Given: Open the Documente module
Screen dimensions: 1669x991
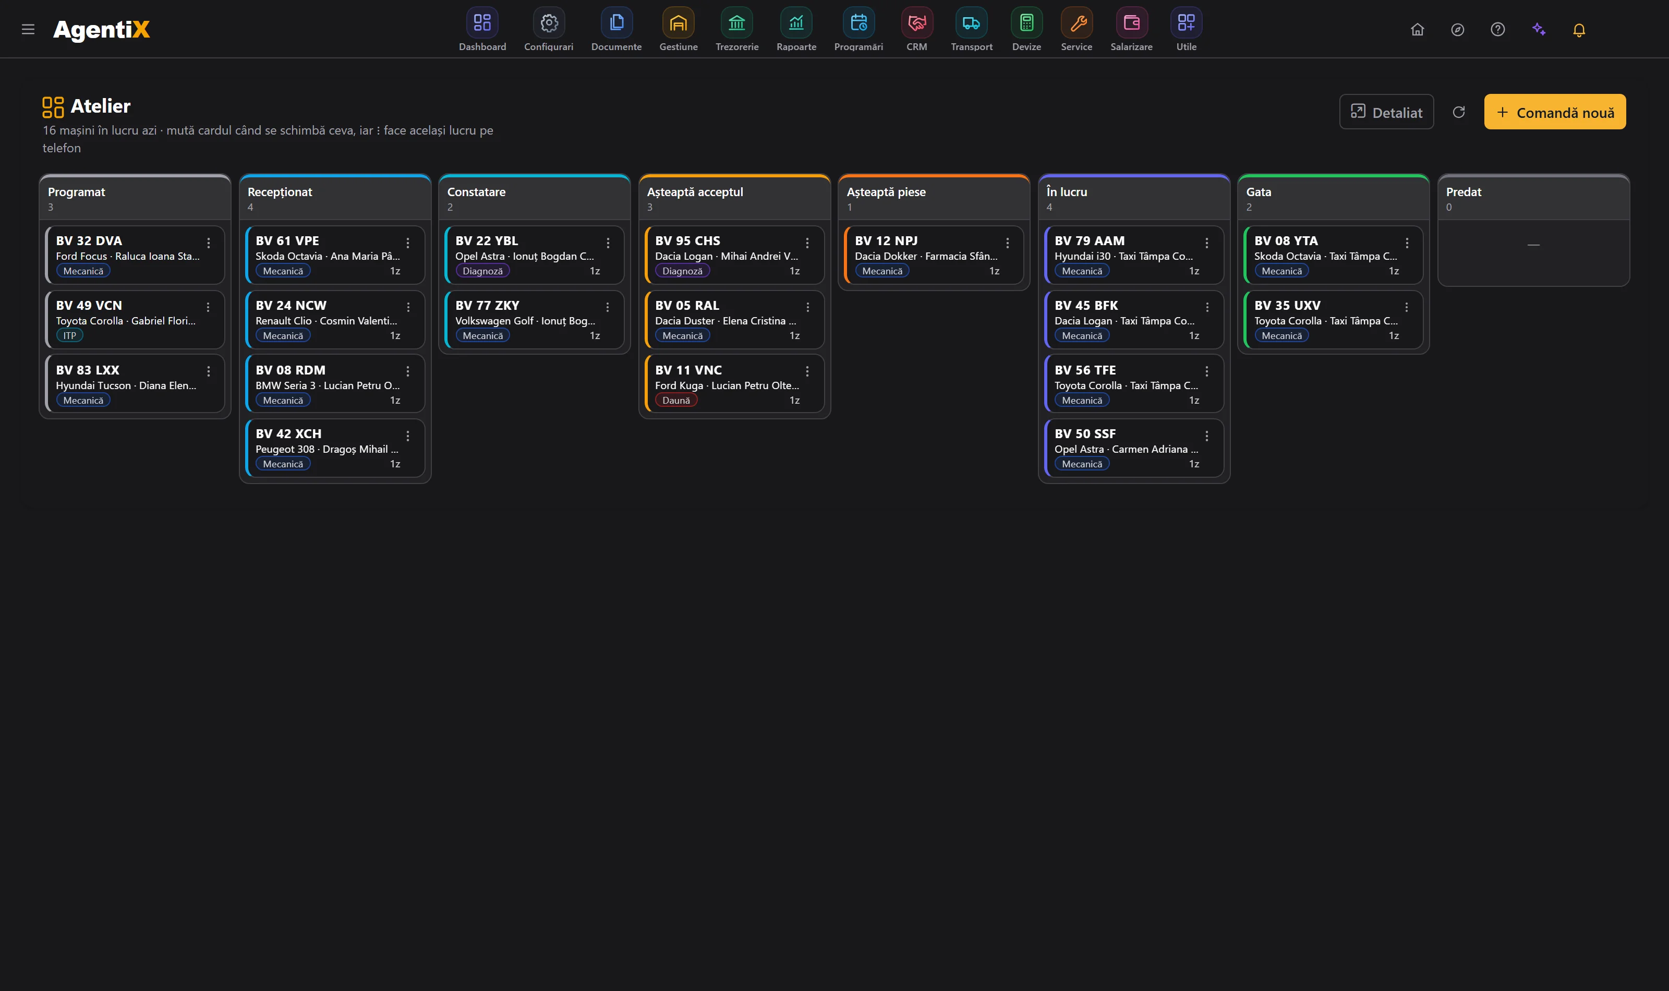Looking at the screenshot, I should pos(616,30).
